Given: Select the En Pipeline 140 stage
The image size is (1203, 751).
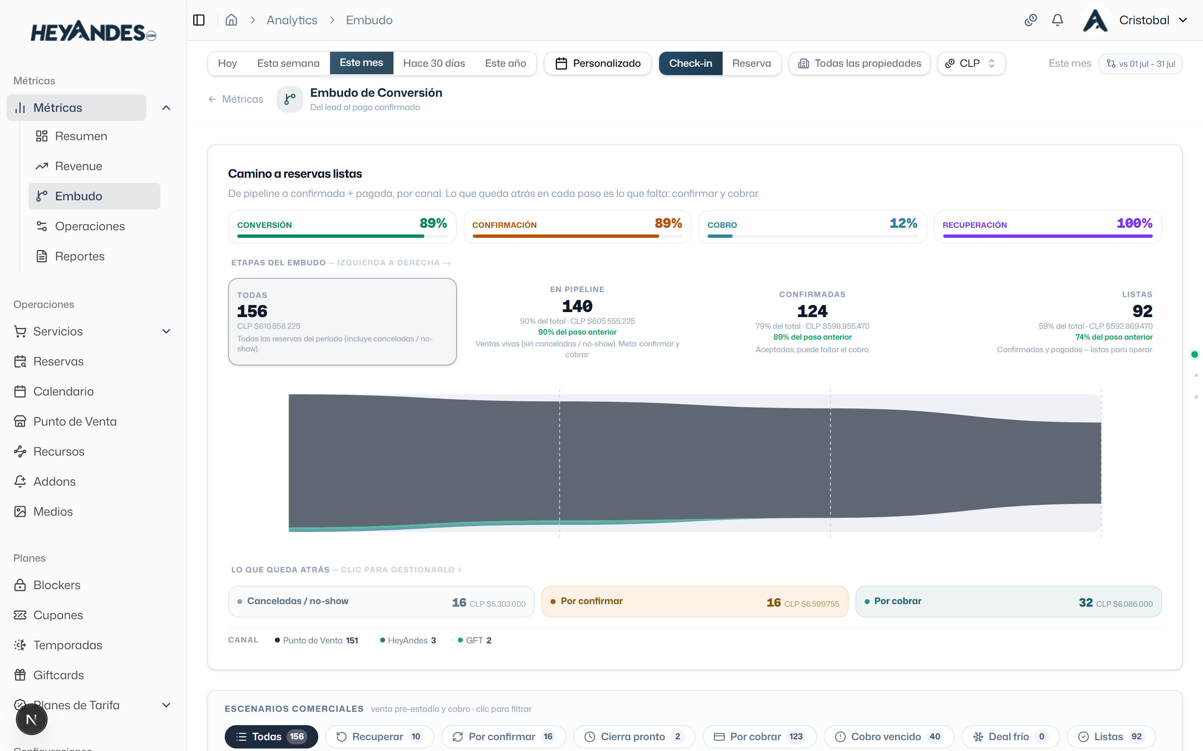Looking at the screenshot, I should (577, 322).
